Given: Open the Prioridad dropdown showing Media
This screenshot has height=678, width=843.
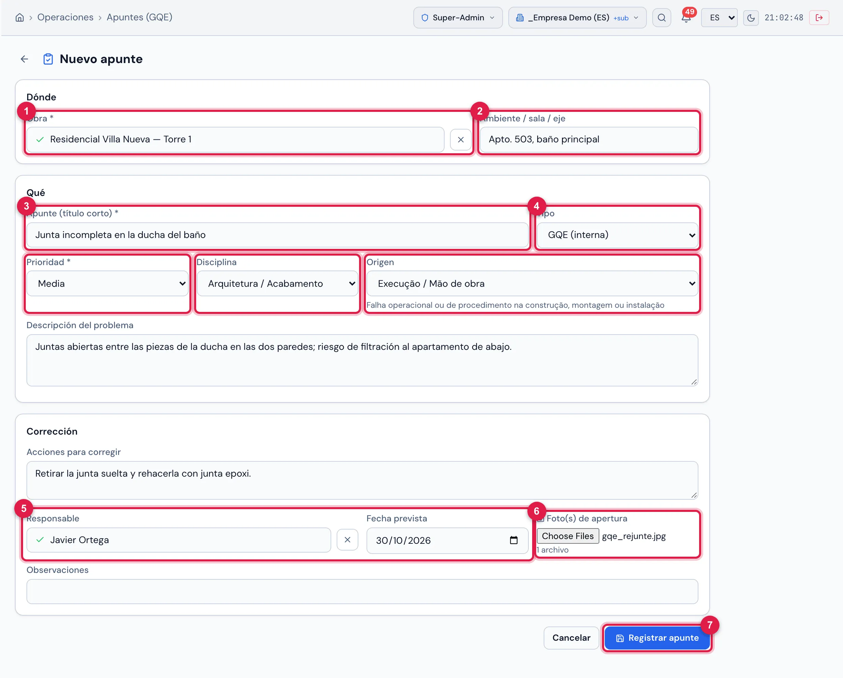Looking at the screenshot, I should coord(107,283).
